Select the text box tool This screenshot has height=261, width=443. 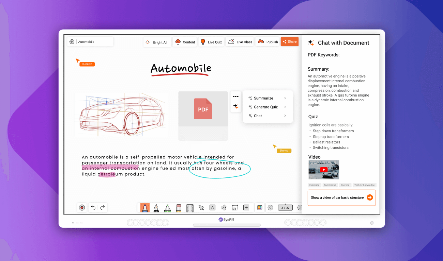[x=212, y=208]
